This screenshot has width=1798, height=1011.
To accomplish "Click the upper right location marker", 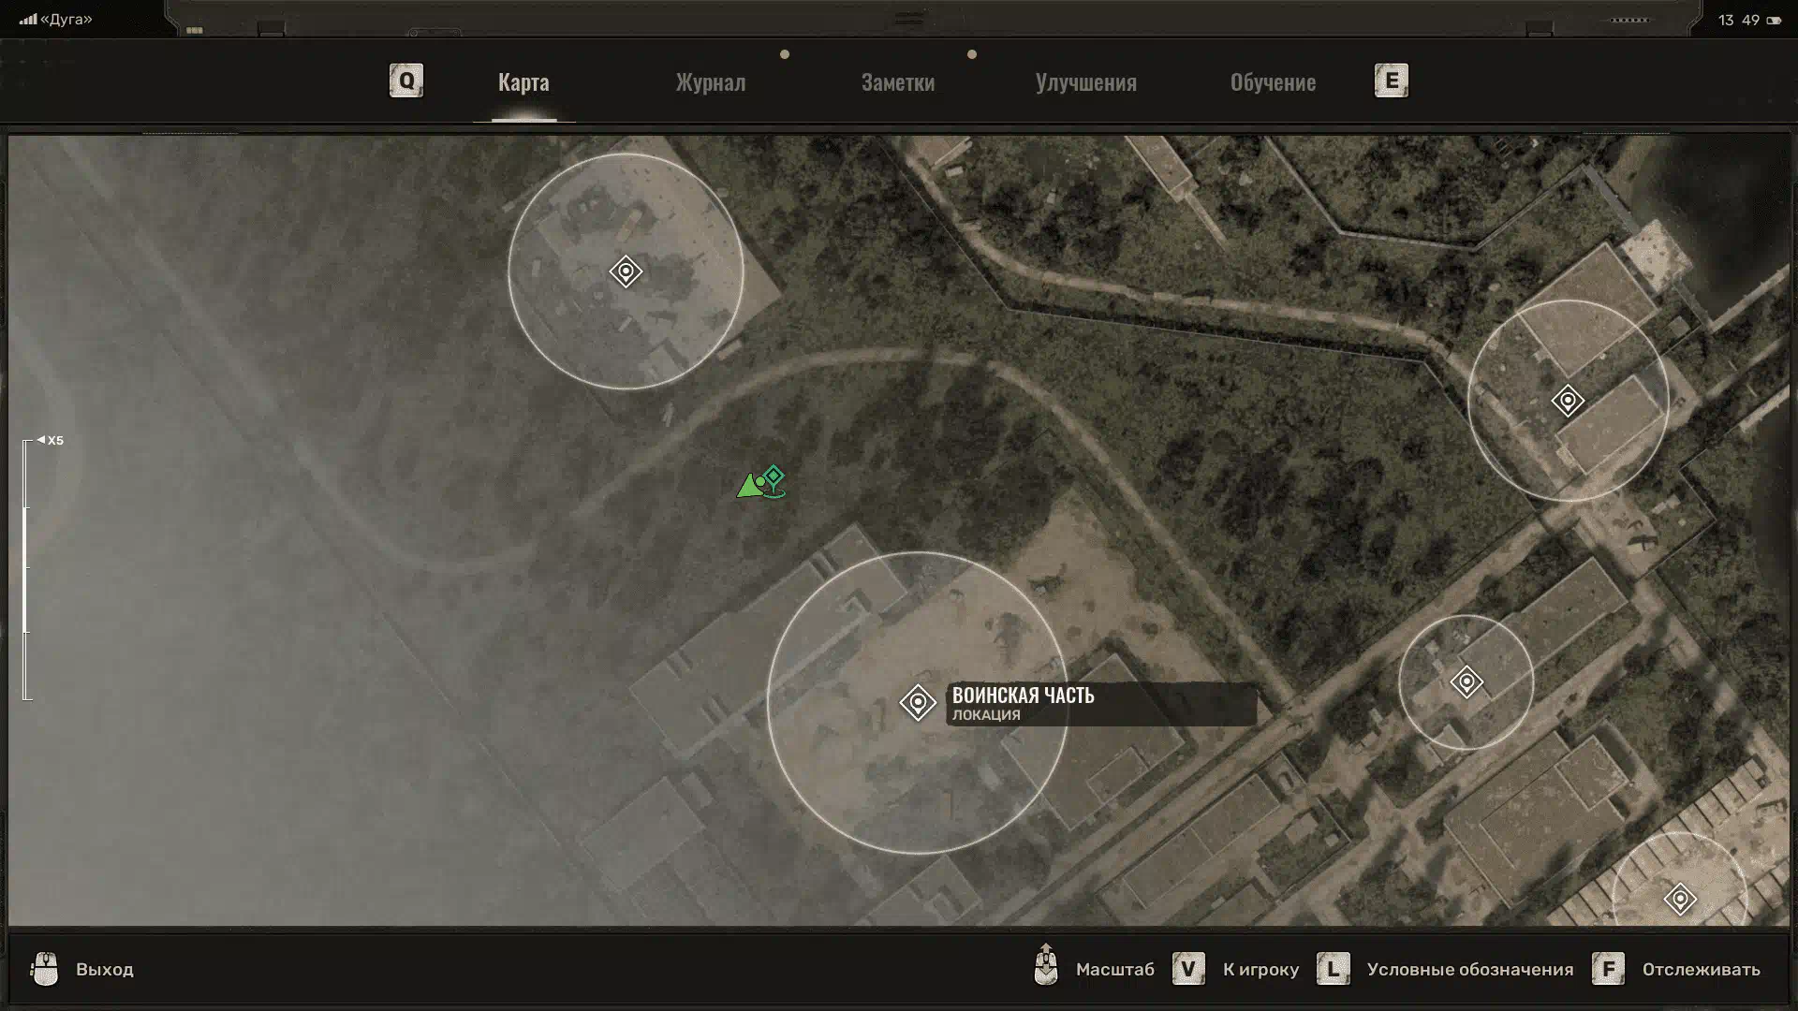I will point(1568,401).
